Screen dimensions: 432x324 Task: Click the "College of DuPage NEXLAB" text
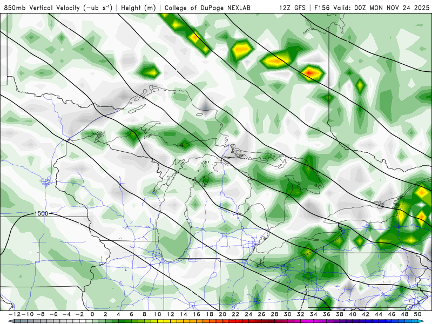point(207,8)
